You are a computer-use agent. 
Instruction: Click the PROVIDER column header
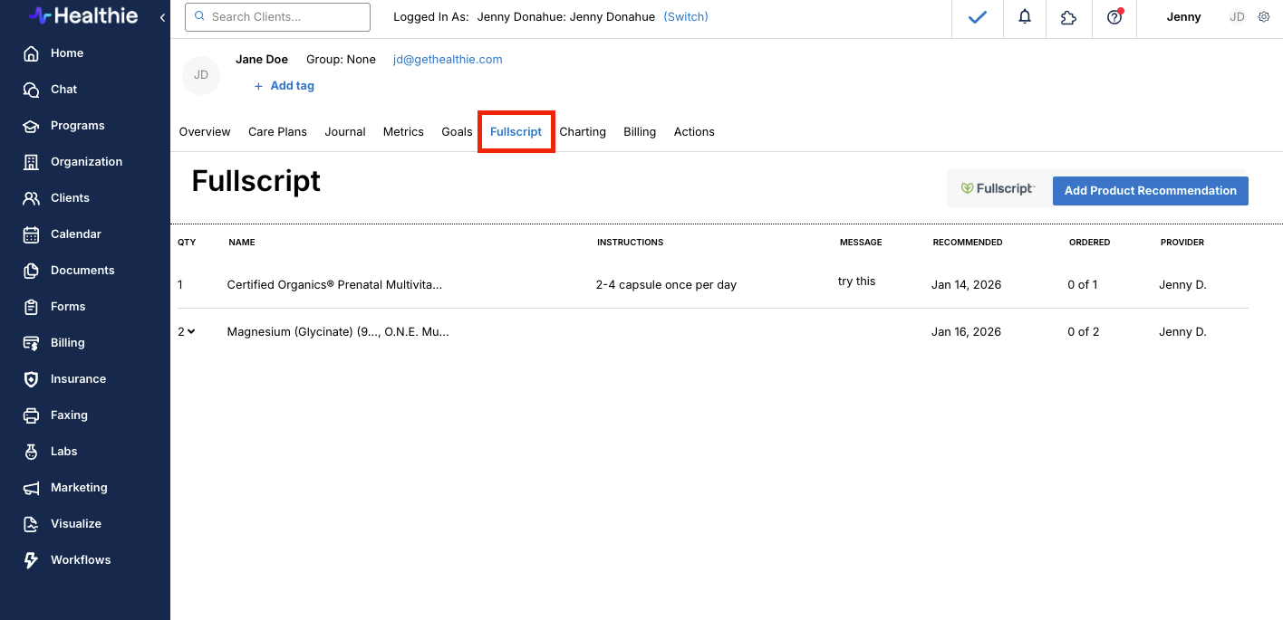tap(1182, 243)
